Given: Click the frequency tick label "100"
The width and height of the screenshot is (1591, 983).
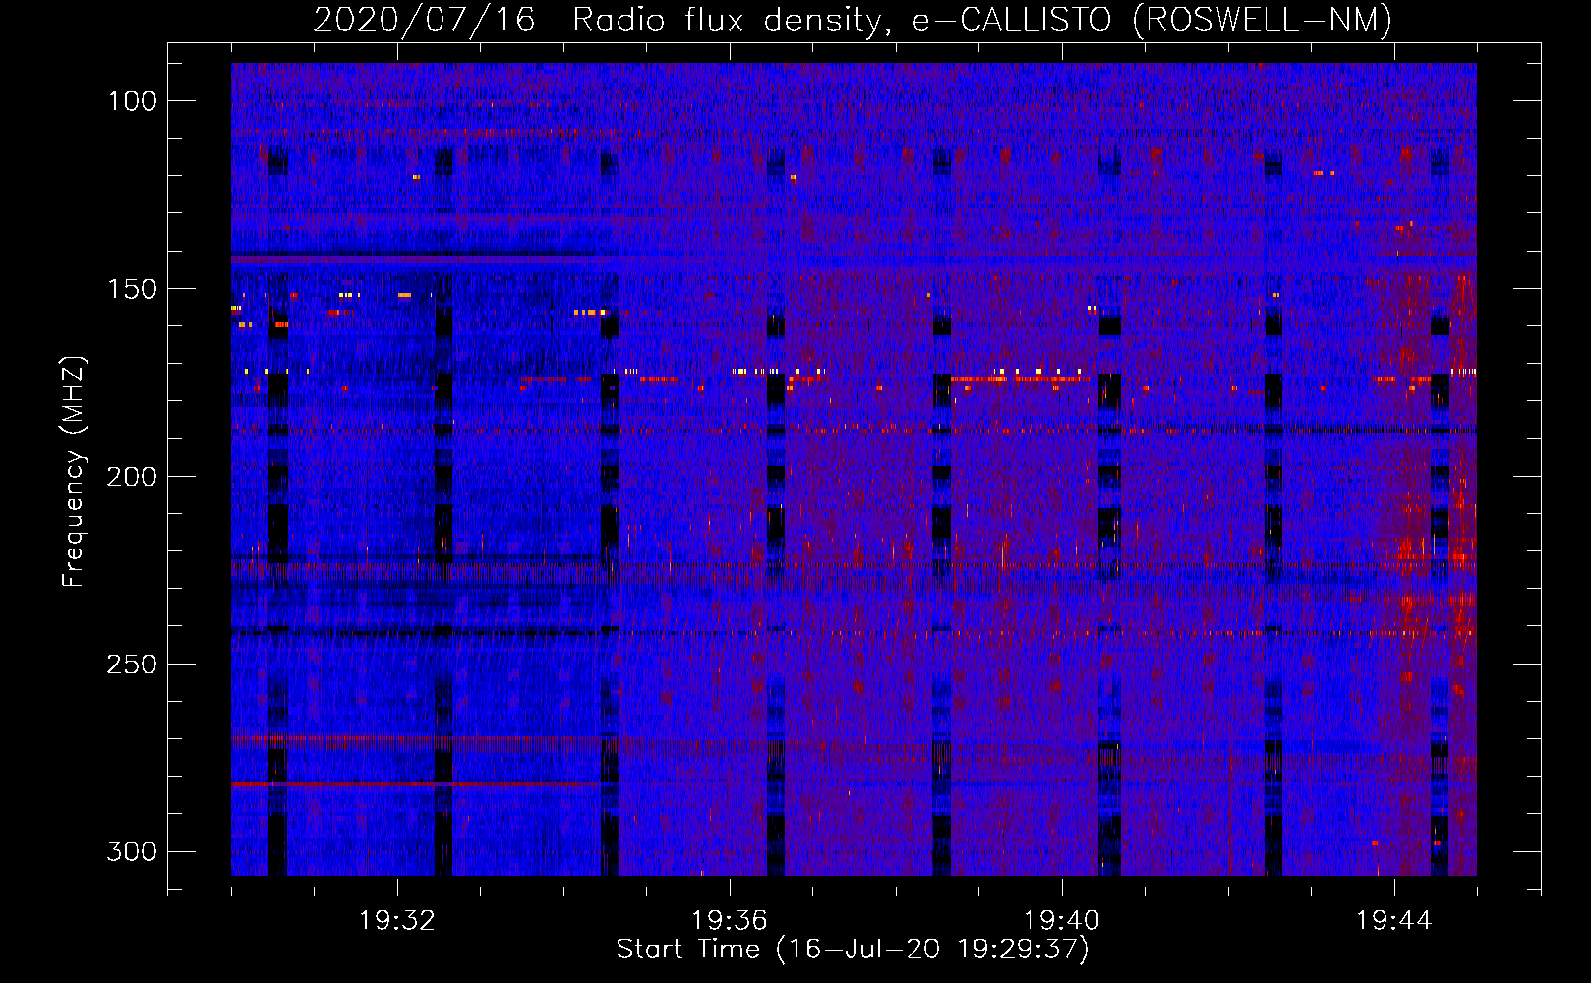Looking at the screenshot, I should pos(133,101).
